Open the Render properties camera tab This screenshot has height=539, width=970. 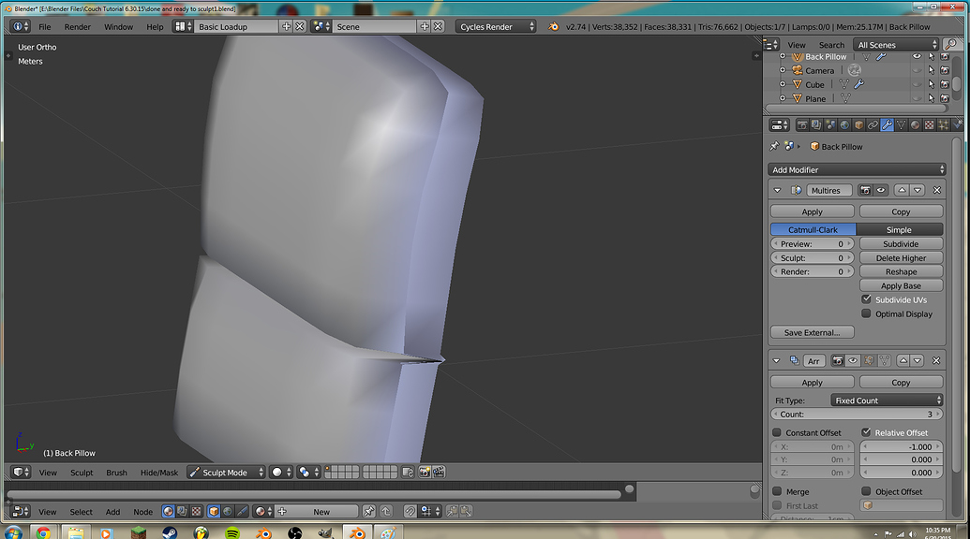click(x=802, y=125)
